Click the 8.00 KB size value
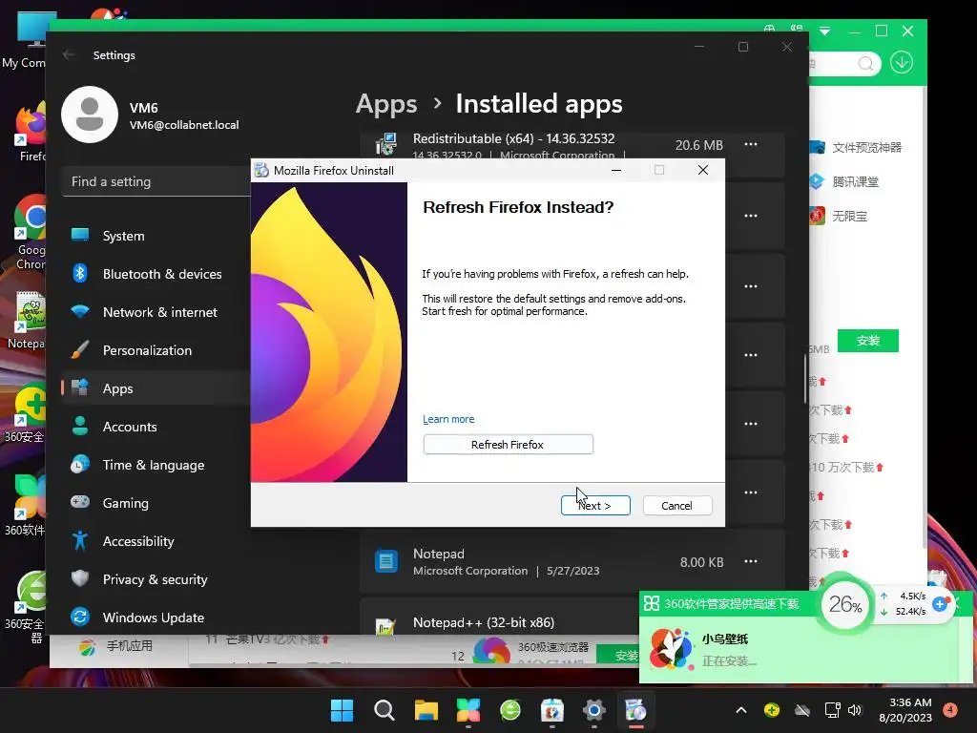The width and height of the screenshot is (977, 733). point(701,562)
